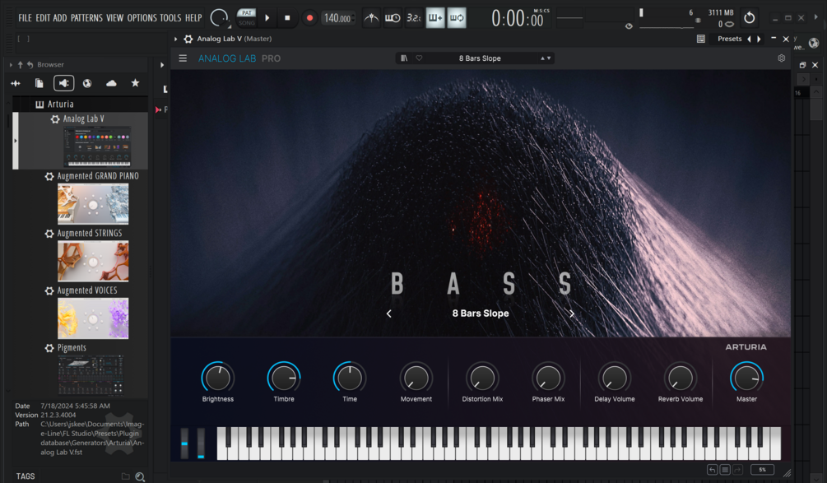Open the VIEW menu
827x483 pixels.
114,18
